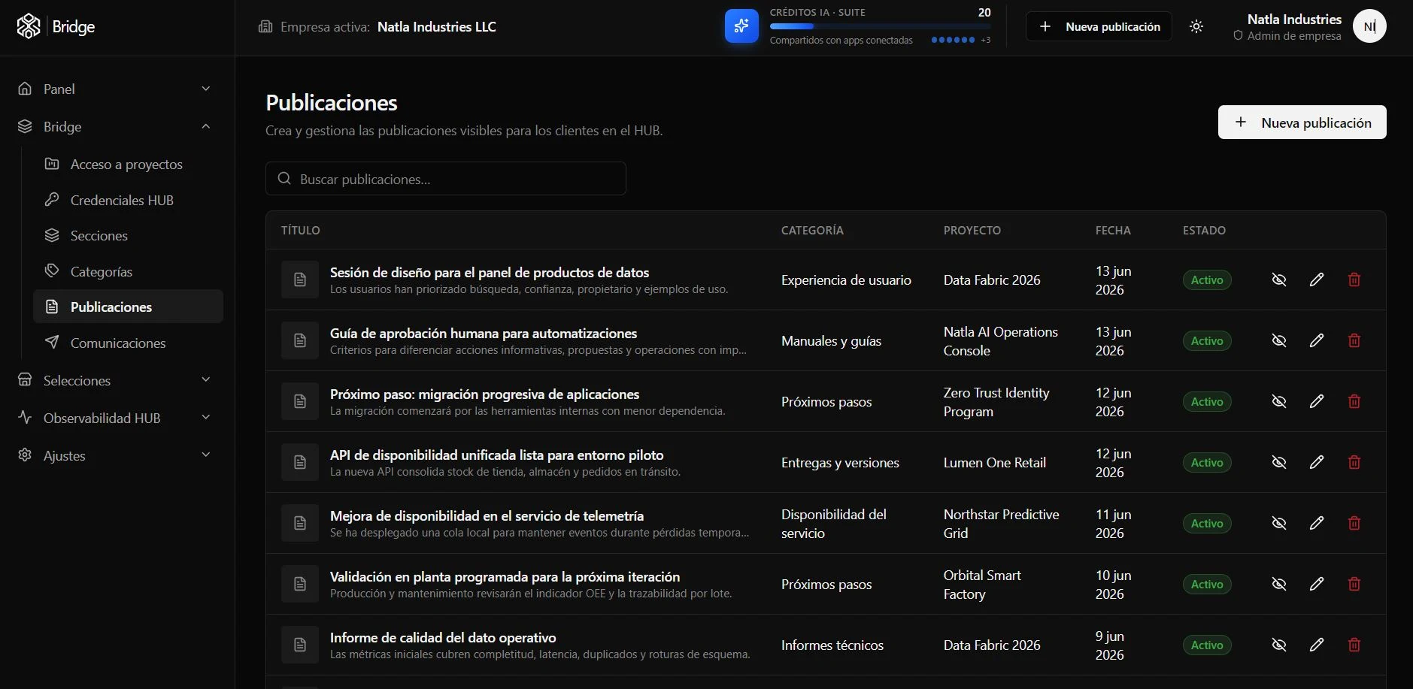The width and height of the screenshot is (1413, 689).
Task: Click 'Informes técnicos' category cell
Action: click(x=832, y=645)
